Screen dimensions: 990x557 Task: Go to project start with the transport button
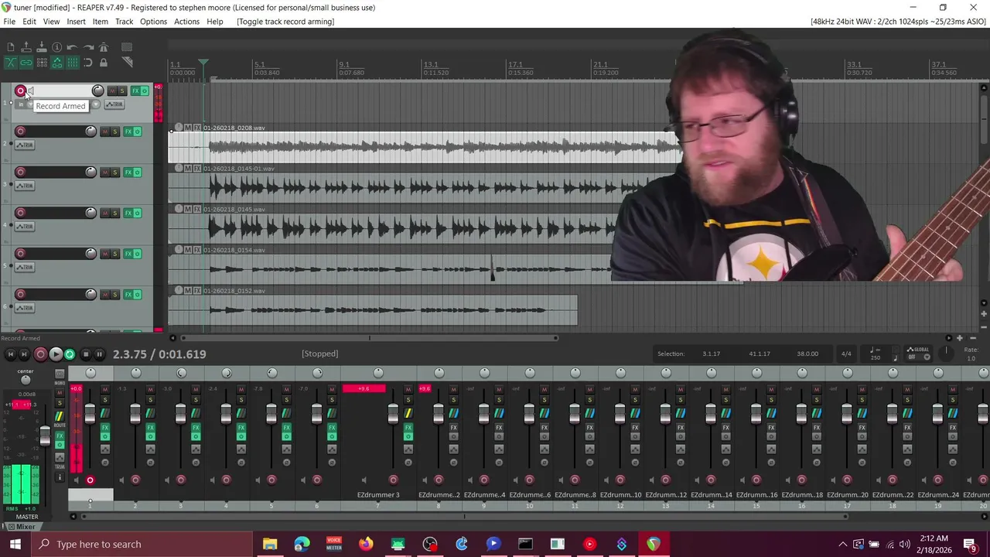coord(11,354)
